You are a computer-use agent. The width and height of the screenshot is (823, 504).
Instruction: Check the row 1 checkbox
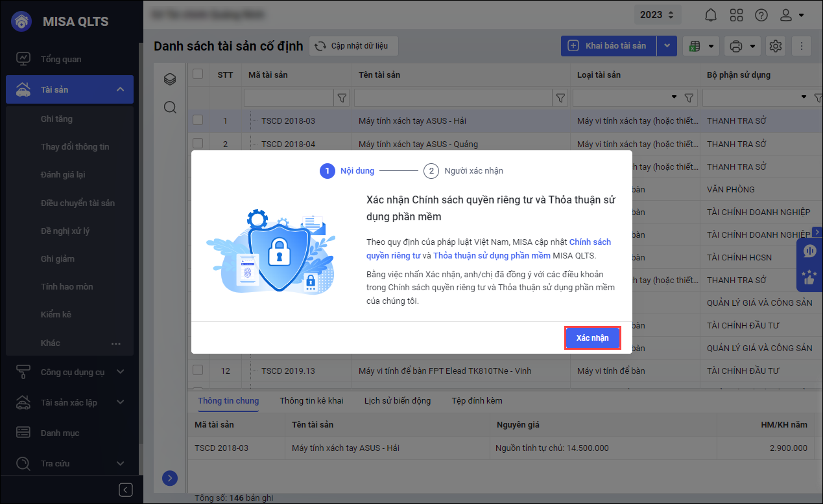[x=198, y=120]
